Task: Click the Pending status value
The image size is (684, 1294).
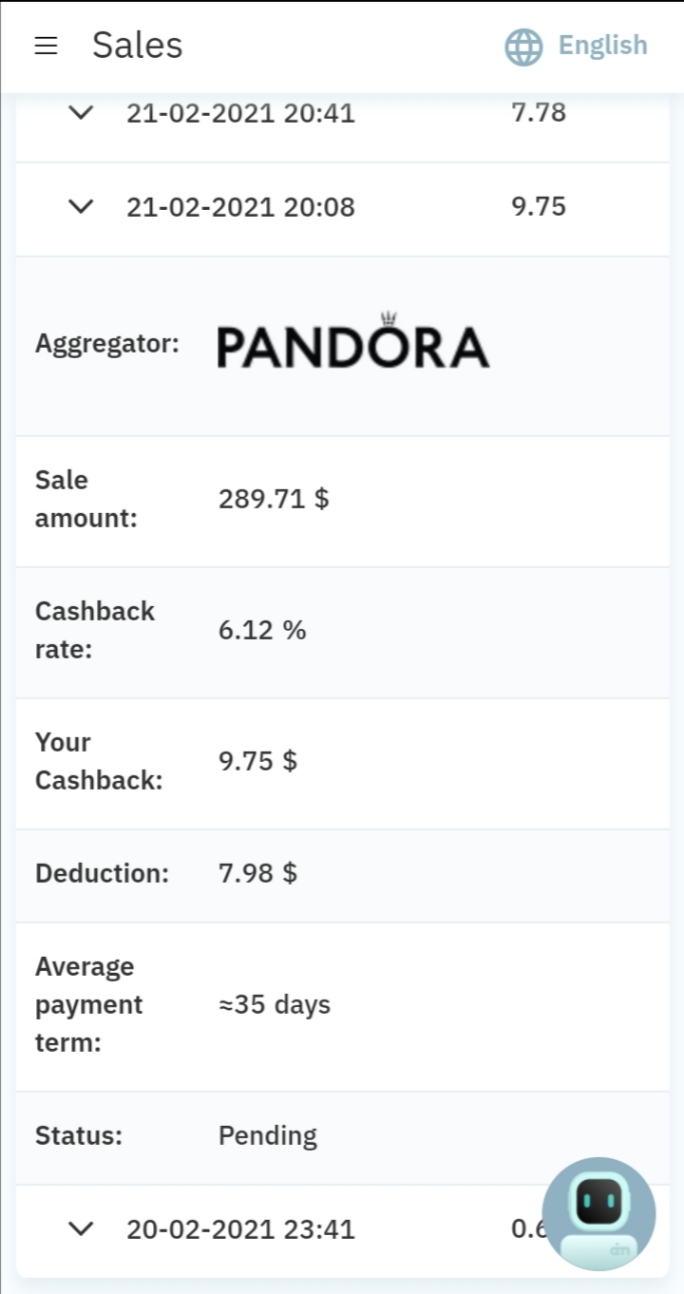Action: [x=268, y=1135]
